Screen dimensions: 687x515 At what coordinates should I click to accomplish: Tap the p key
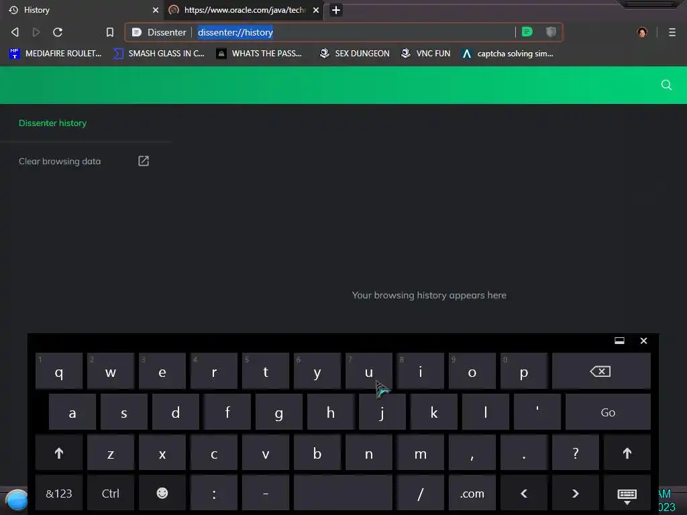coord(523,371)
